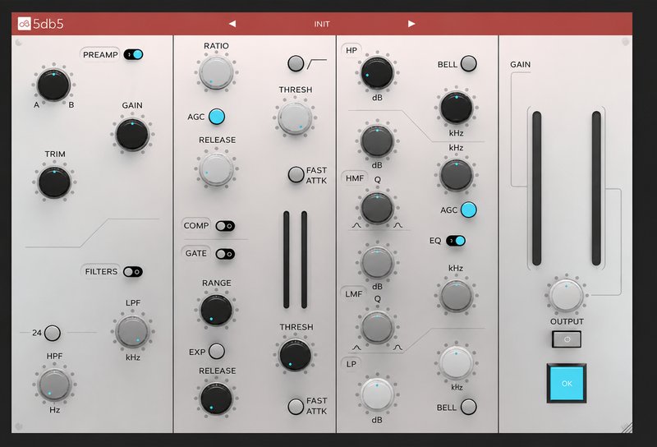The height and width of the screenshot is (447, 657).
Task: Go to the next preset arrow
Action: coord(411,24)
